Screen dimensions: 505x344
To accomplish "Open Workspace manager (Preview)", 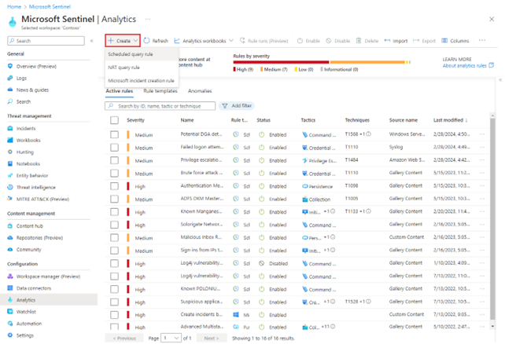I will (x=48, y=276).
